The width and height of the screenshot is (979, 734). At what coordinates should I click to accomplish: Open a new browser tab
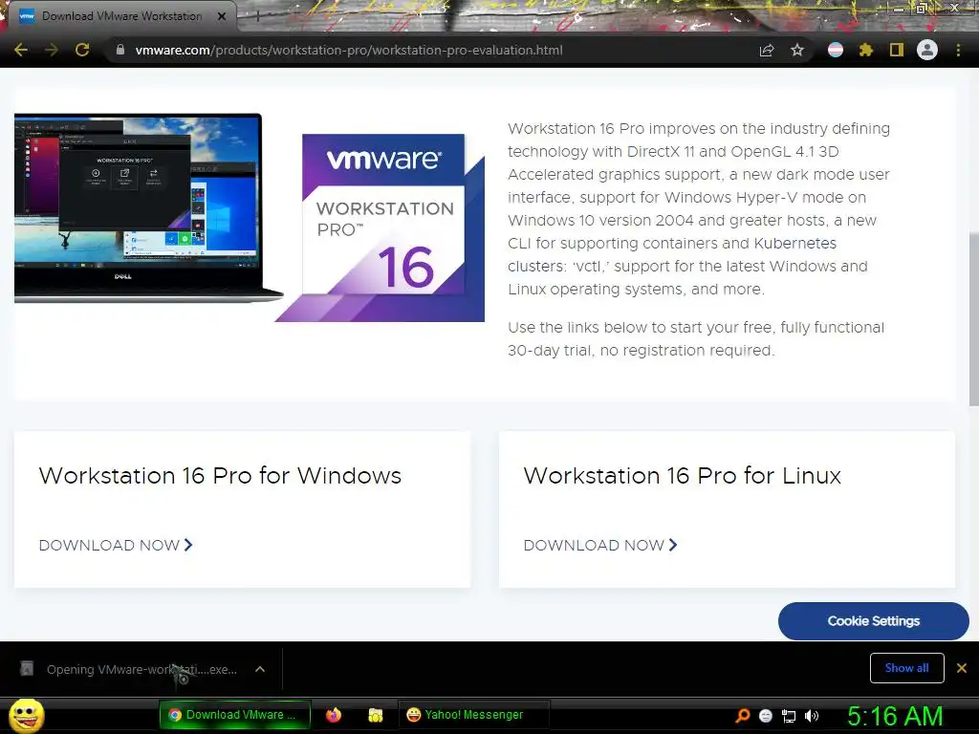click(257, 17)
